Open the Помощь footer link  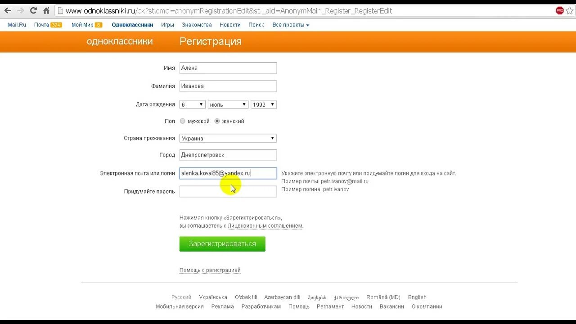coord(299,306)
